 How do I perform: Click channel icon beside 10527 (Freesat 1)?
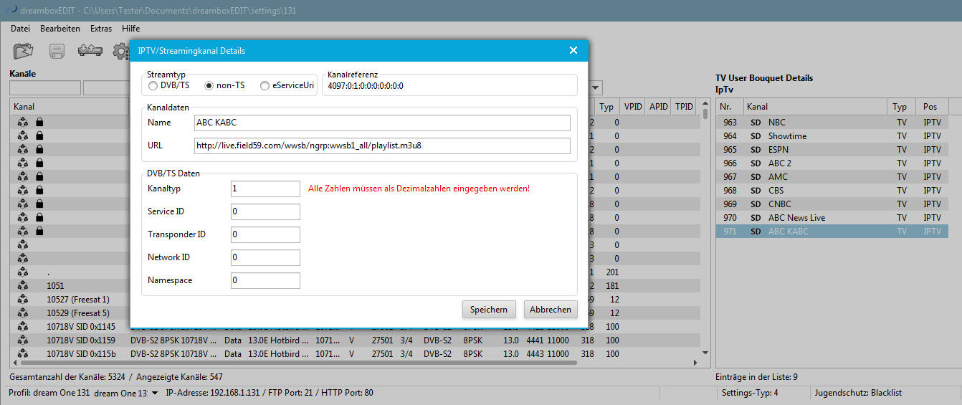(x=23, y=300)
